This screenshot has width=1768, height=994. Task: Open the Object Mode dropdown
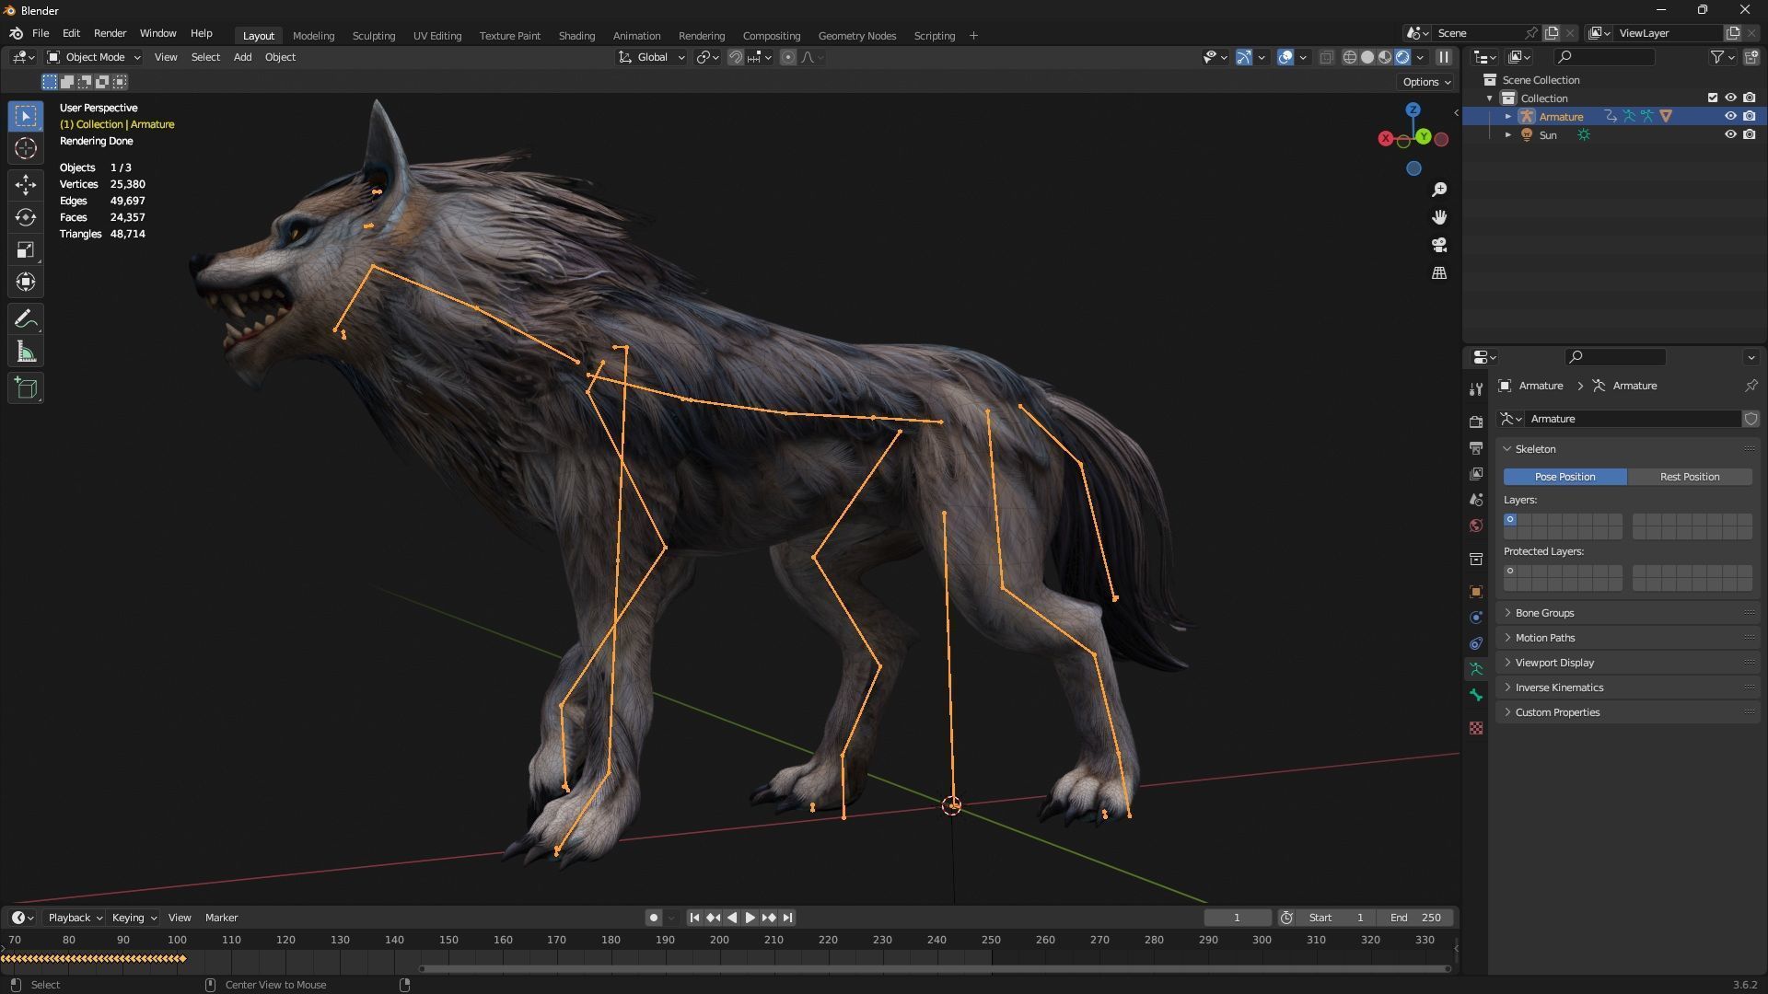[x=94, y=57]
